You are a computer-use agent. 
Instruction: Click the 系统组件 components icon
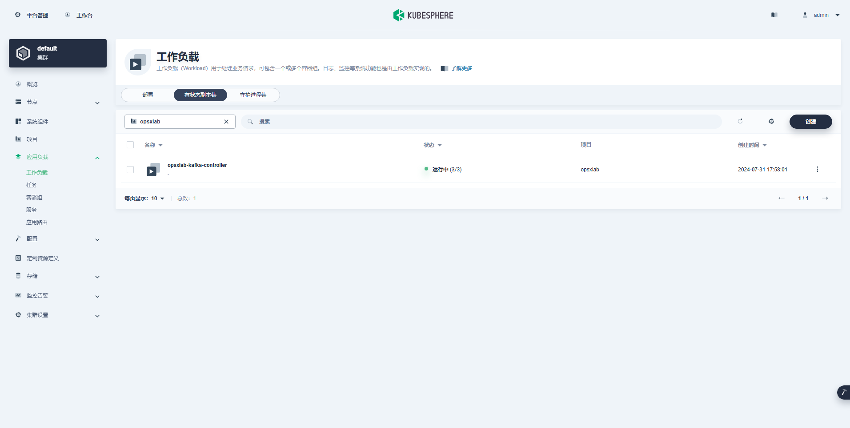pyautogui.click(x=18, y=121)
